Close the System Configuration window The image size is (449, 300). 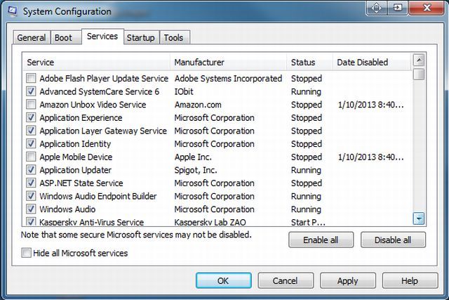pyautogui.click(x=427, y=8)
